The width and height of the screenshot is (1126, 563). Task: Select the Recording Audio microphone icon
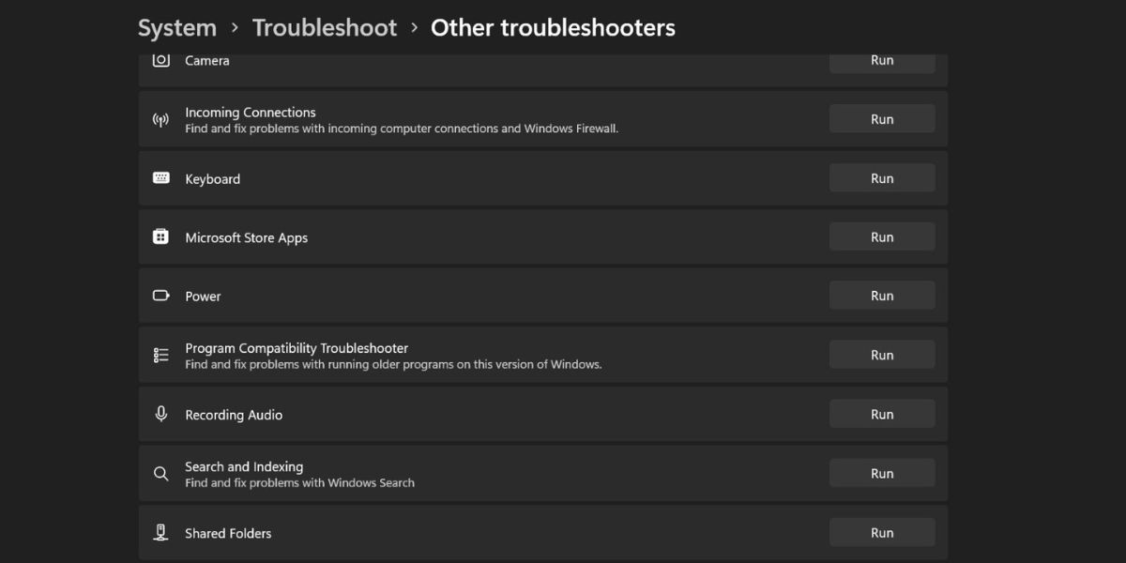click(160, 414)
